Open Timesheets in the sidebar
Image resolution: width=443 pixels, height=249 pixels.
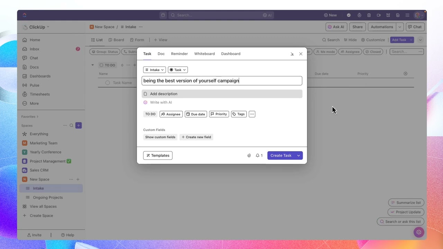click(39, 94)
